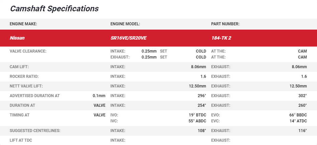Select the 108° intake centreline value
Image resolution: width=317 pixels, height=145 pixels.
click(202, 131)
